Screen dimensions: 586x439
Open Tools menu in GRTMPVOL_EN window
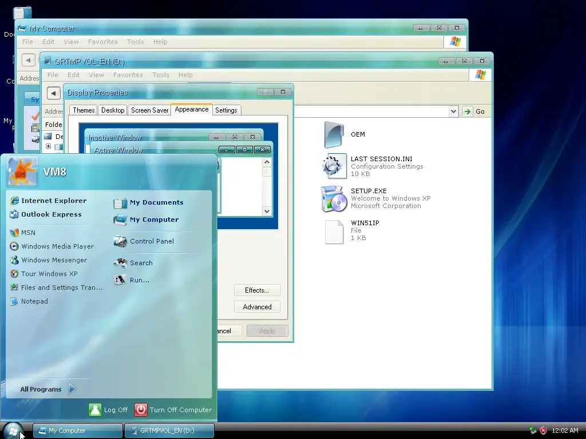point(160,75)
